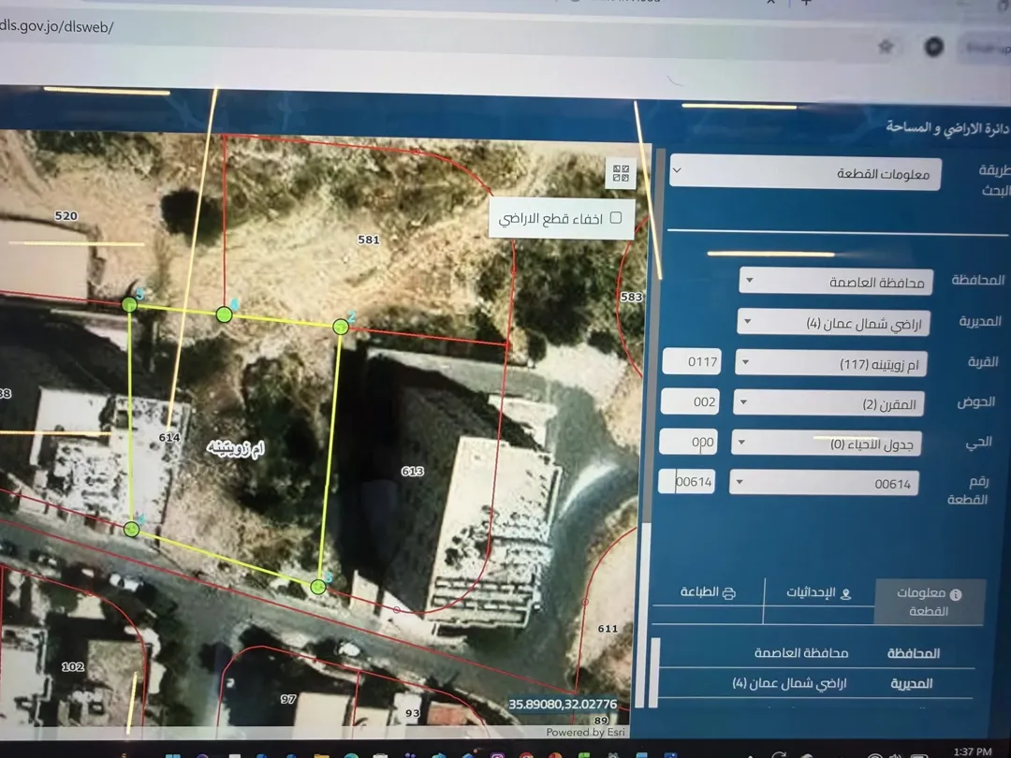Switch to the الطباعة print tab

click(708, 592)
